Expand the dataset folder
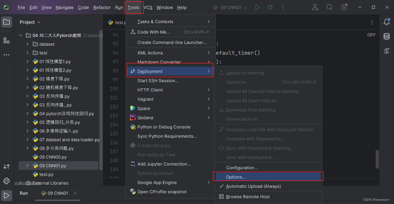 coord(28,44)
